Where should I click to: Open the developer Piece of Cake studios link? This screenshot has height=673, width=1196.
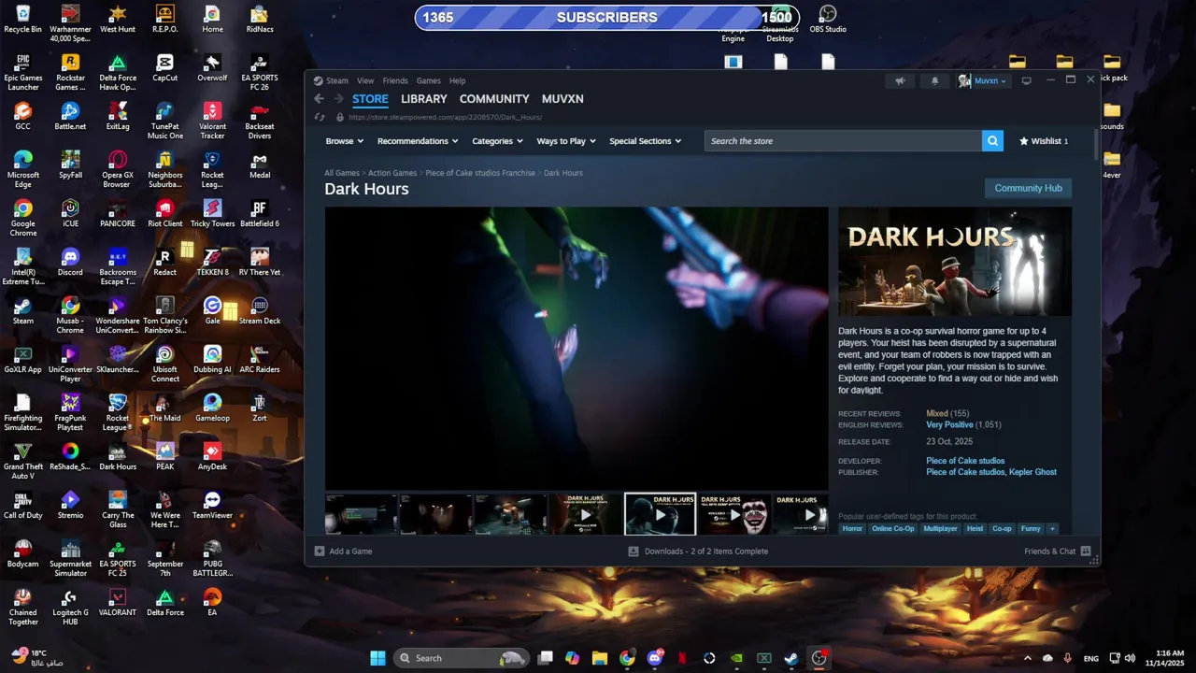click(965, 461)
